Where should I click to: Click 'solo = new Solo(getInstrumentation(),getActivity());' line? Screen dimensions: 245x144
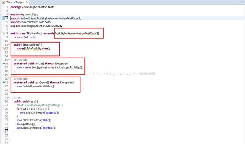50,67
